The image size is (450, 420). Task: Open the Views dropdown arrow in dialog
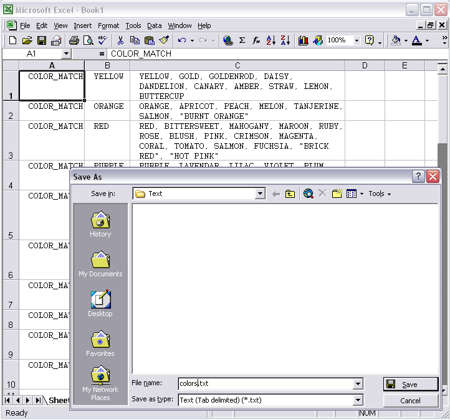(361, 194)
